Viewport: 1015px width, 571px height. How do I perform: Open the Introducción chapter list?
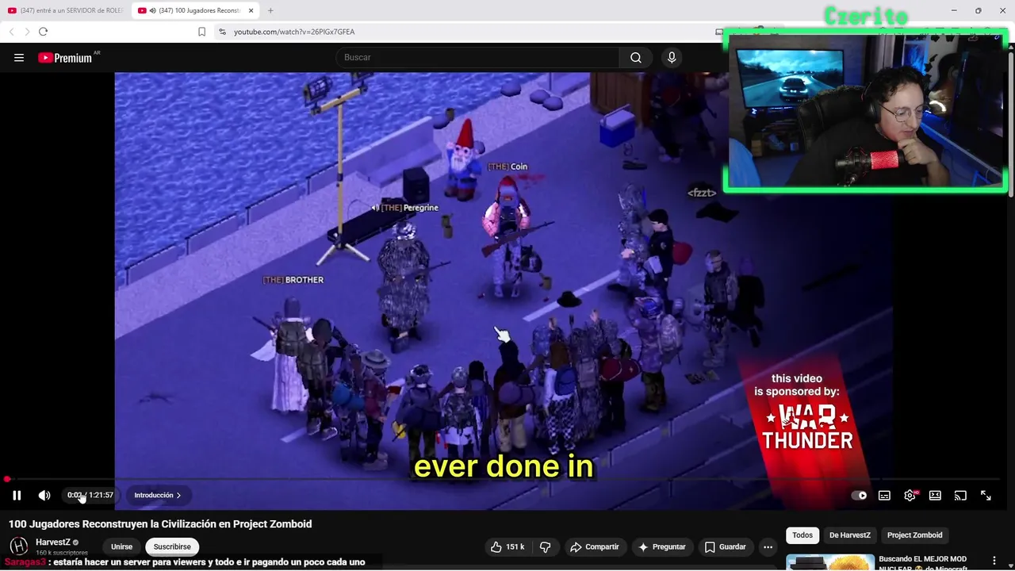[157, 495]
